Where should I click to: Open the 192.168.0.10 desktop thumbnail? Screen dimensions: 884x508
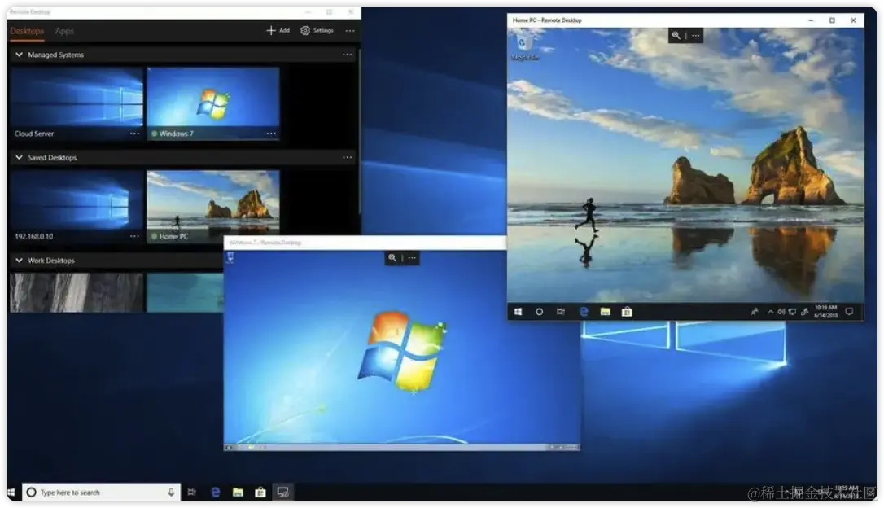click(x=77, y=206)
